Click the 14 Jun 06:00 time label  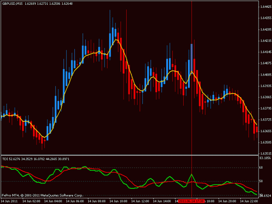click(75, 201)
